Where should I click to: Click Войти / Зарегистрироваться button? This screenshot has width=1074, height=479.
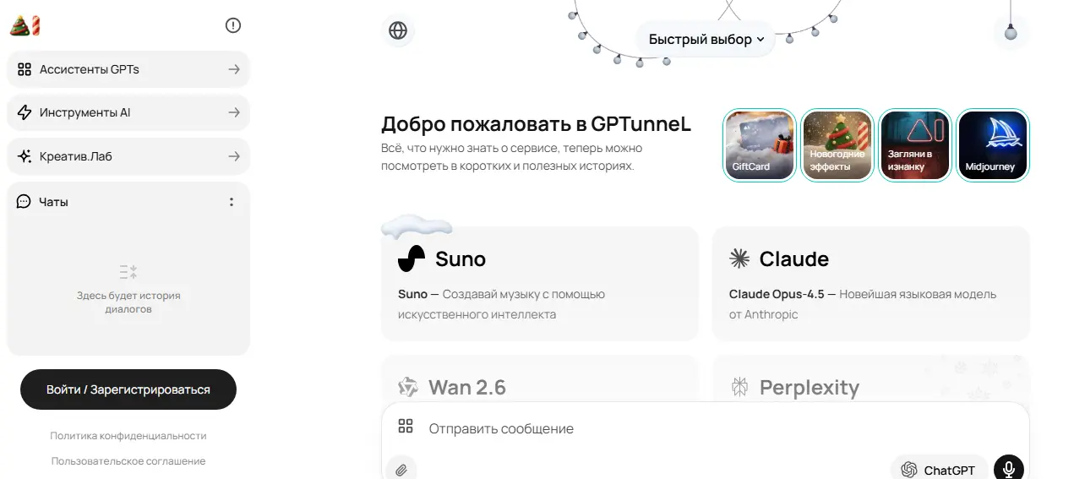128,389
